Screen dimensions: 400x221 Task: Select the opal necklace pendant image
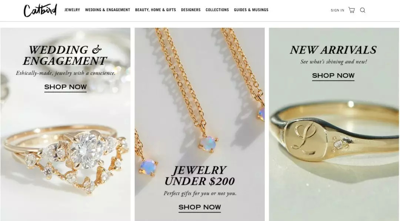pyautogui.click(x=209, y=144)
